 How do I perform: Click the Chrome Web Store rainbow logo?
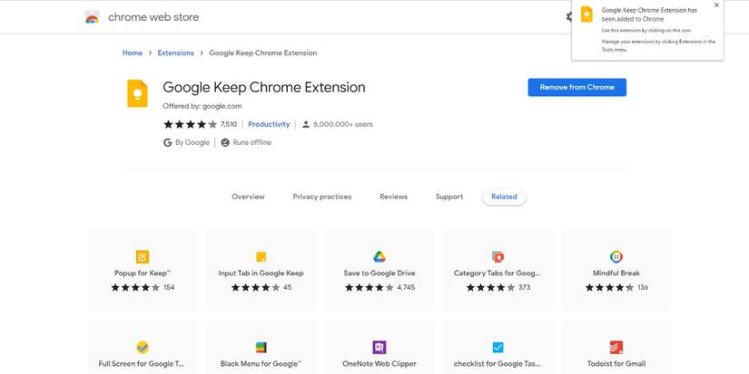pyautogui.click(x=92, y=17)
